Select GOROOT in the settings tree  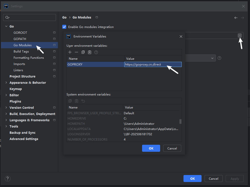tap(20, 33)
